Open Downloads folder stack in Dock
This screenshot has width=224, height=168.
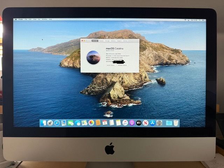(x=169, y=123)
